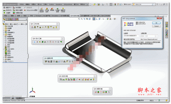This screenshot has height=104, width=171.
Task: Switch to the 钣金 ribbon tab
Action: 25,16
